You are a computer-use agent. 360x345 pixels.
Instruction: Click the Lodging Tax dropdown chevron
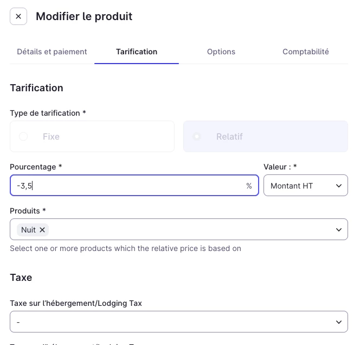(x=339, y=322)
